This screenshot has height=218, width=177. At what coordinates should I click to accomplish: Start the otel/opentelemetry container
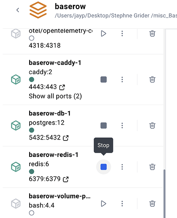[103, 34]
